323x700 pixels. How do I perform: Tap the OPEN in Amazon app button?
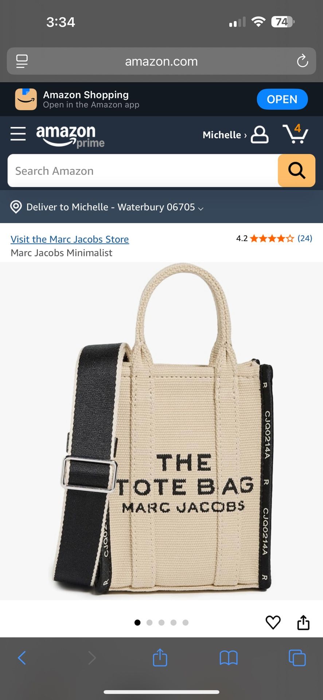pos(282,99)
